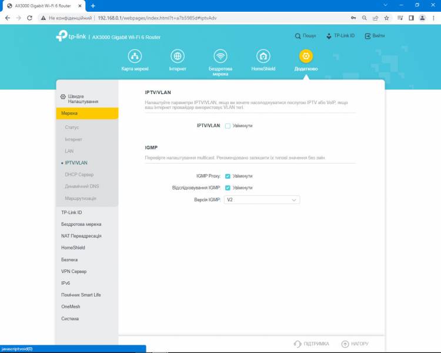
Task: Share this page via address bar icon
Action: tap(375, 18)
